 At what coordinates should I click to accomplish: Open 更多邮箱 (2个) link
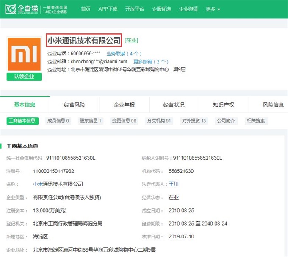point(151,62)
